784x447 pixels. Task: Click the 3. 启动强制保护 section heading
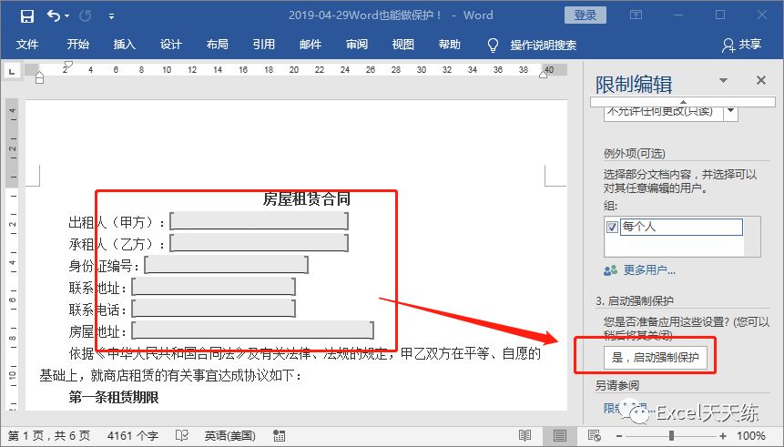click(x=635, y=301)
